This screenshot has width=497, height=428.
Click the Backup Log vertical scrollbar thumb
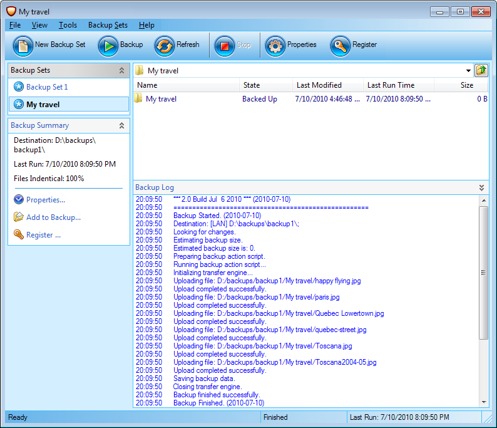[x=483, y=273]
